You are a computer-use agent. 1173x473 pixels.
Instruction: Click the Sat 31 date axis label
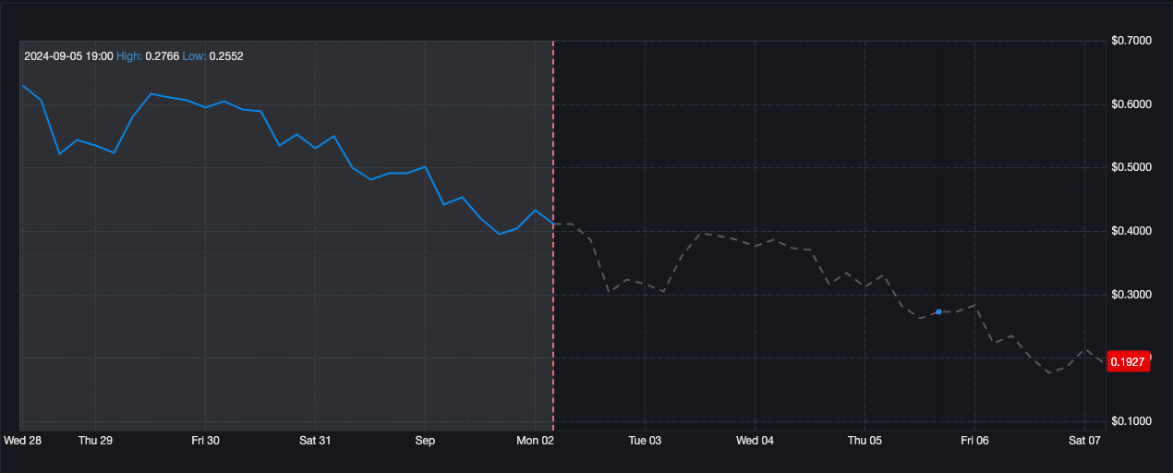pos(315,441)
